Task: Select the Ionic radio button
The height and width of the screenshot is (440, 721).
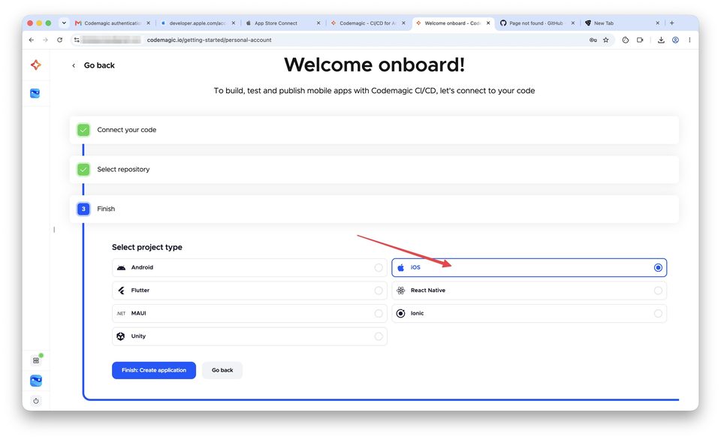Action: (658, 314)
